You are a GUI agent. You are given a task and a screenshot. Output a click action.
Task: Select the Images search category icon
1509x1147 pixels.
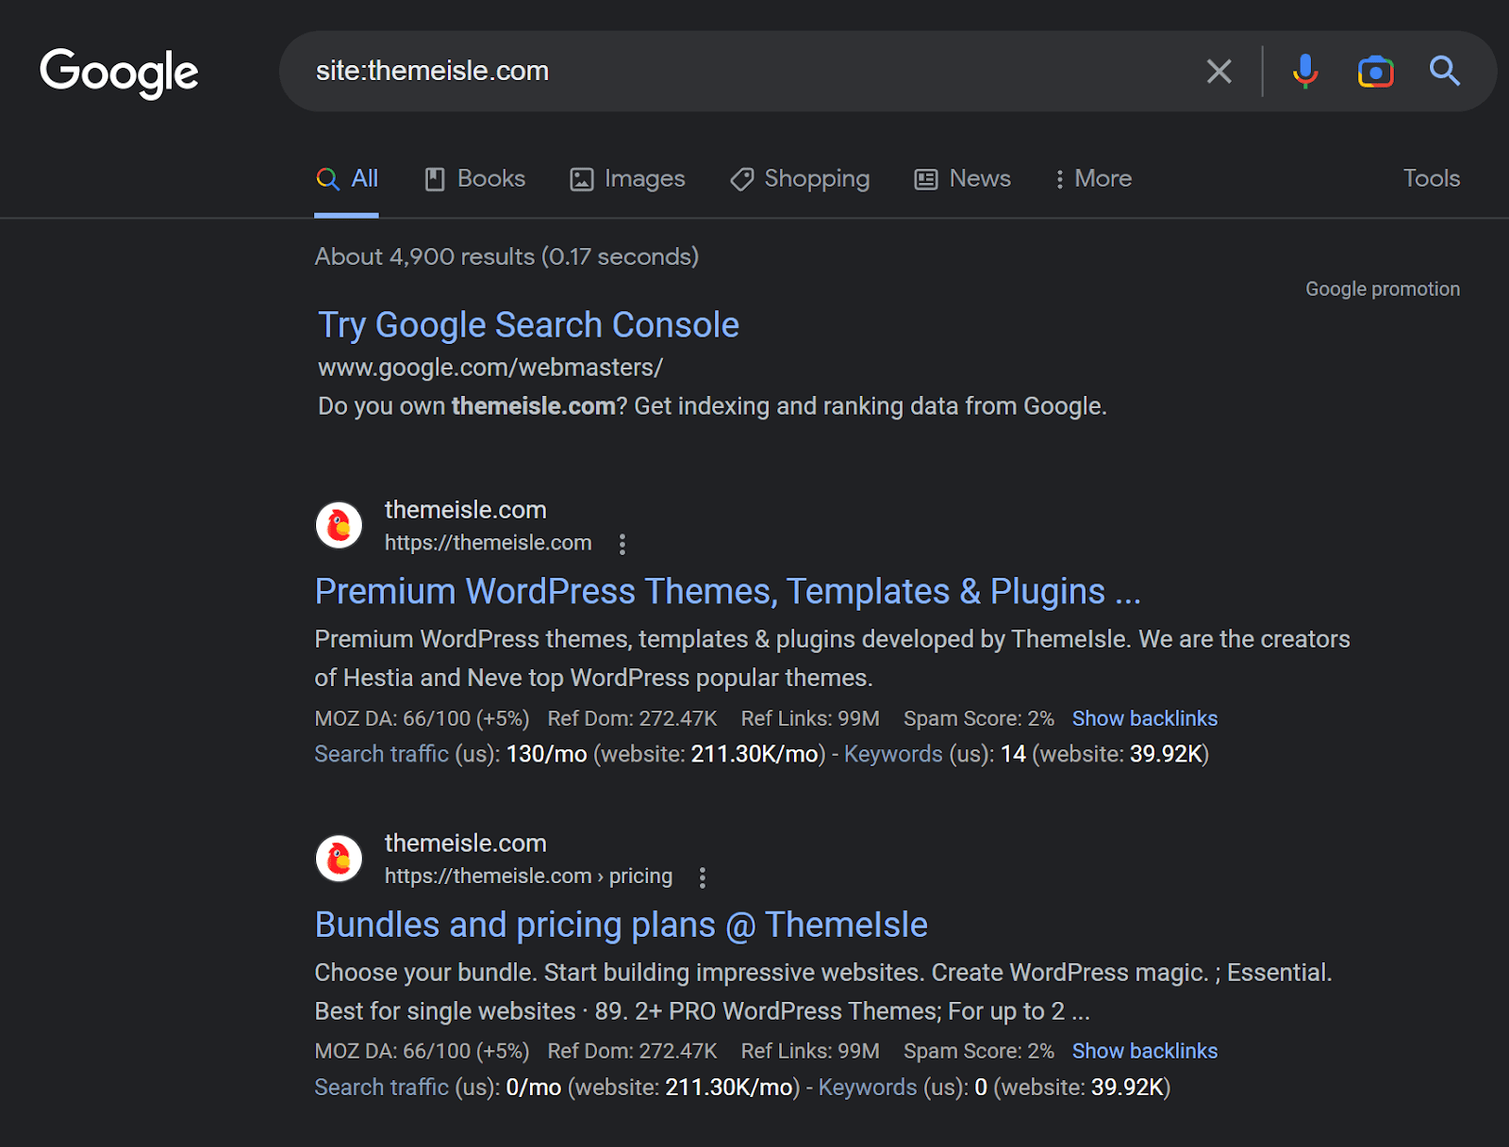click(581, 178)
